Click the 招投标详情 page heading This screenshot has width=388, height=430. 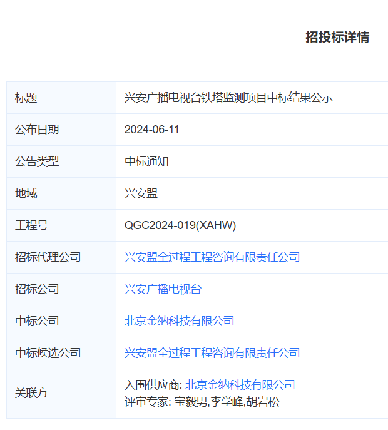pos(337,38)
